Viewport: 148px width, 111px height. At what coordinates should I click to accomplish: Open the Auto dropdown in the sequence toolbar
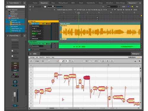pyautogui.click(x=112, y=7)
